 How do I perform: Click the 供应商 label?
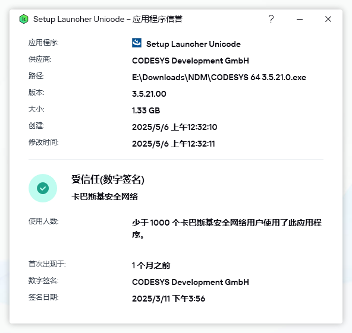(x=40, y=59)
